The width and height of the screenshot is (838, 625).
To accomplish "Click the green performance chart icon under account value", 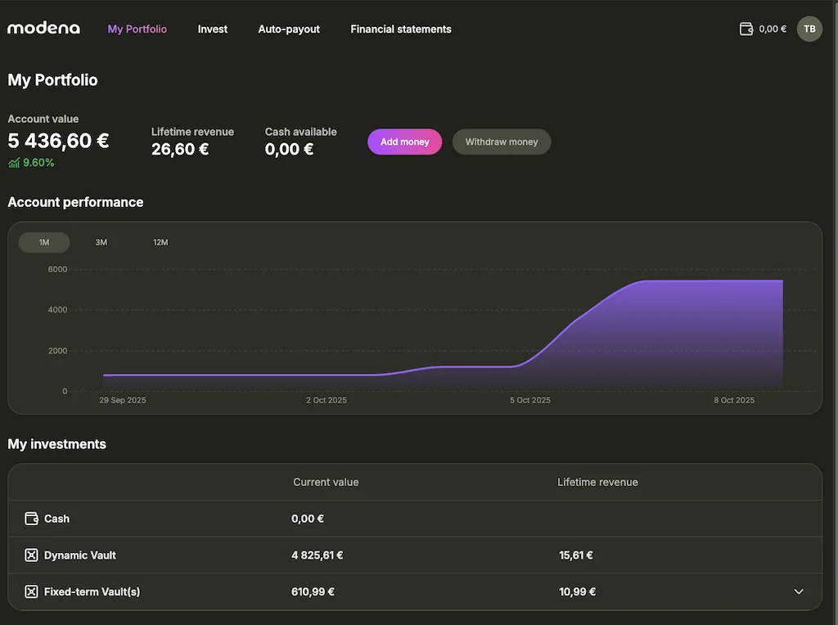I will coord(14,162).
